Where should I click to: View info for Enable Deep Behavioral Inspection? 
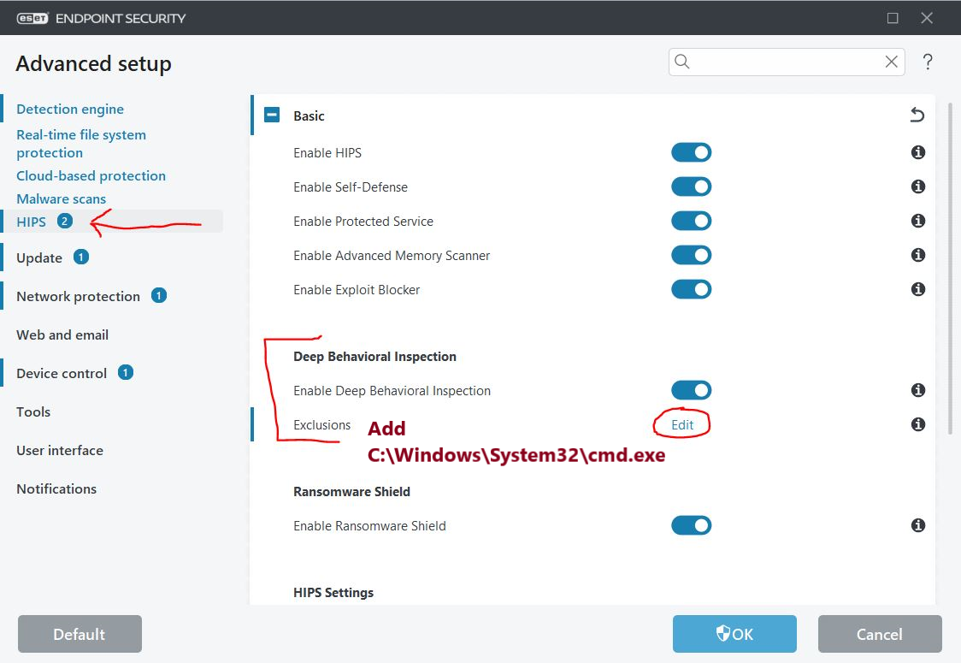[917, 390]
